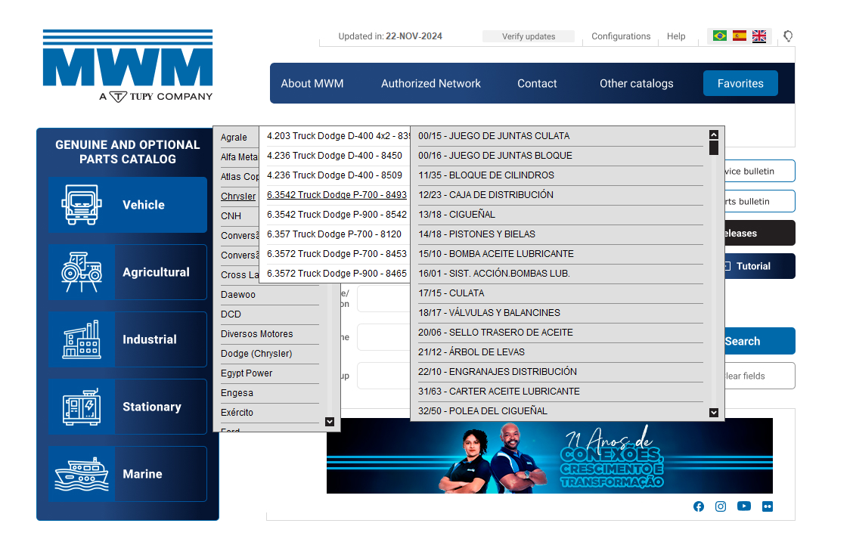This screenshot has width=853, height=545.
Task: Open the Tutorial button
Action: [x=760, y=266]
